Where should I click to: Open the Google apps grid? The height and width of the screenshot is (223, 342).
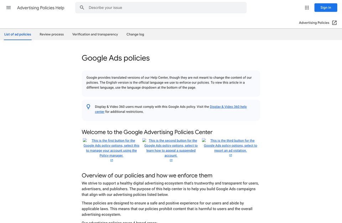coord(307,7)
